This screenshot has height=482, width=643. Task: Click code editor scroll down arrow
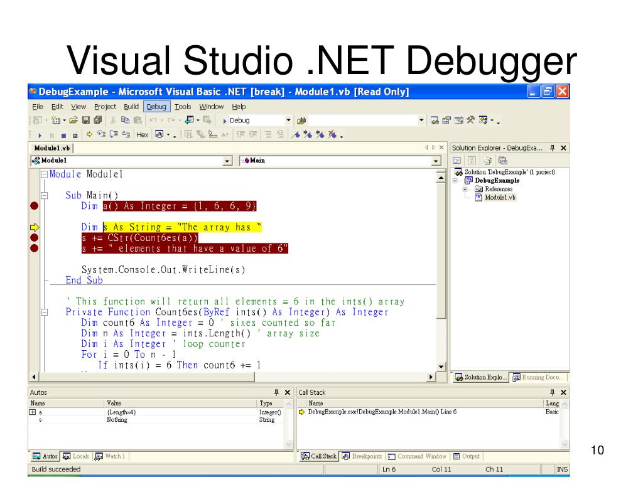point(441,367)
